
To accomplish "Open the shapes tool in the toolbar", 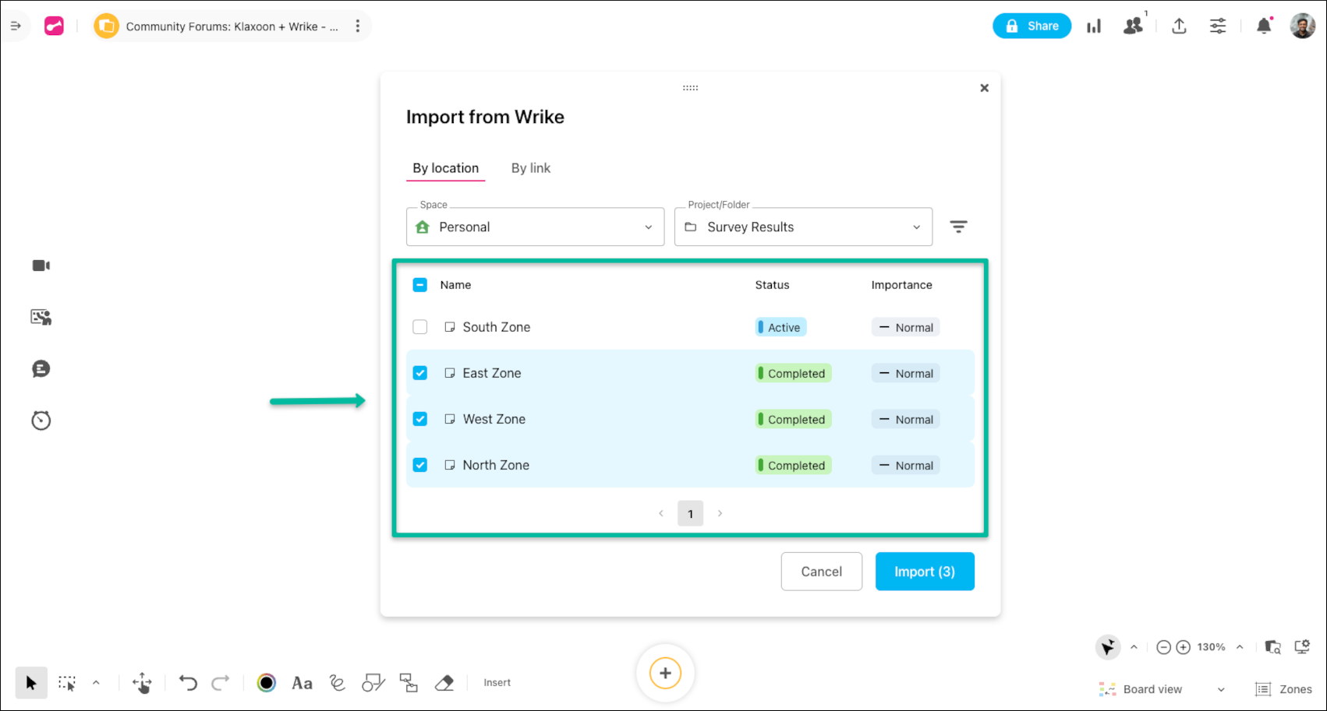I will (373, 682).
